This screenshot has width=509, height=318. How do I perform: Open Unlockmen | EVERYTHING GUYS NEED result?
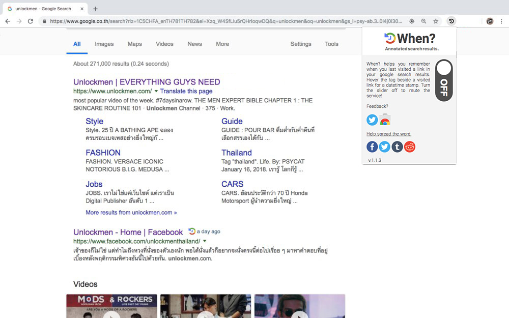coord(147,82)
